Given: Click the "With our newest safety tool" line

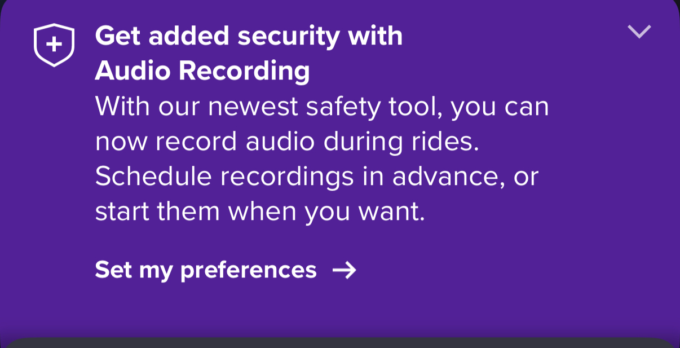Looking at the screenshot, I should (x=321, y=107).
